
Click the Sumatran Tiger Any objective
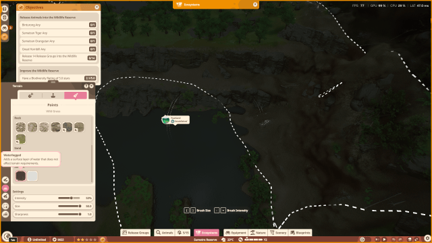click(x=58, y=33)
